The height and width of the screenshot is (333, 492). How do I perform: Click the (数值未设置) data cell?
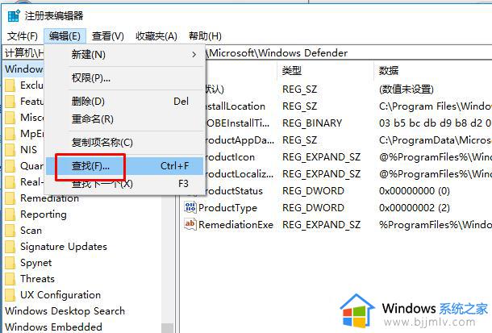(x=407, y=89)
